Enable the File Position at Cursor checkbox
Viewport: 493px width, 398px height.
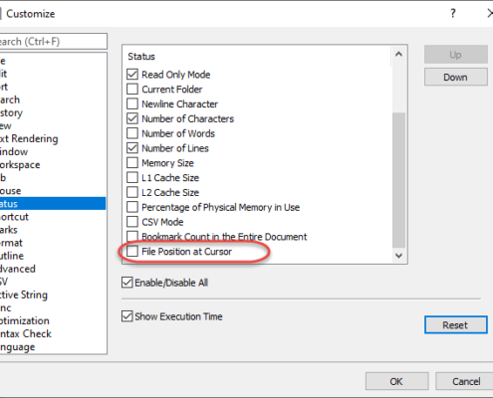coord(132,251)
